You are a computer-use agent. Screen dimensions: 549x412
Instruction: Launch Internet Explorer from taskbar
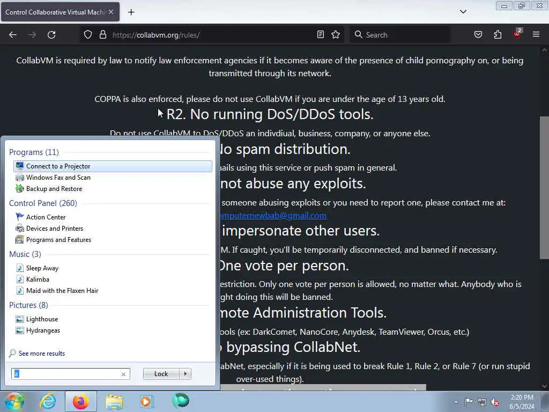[48, 401]
